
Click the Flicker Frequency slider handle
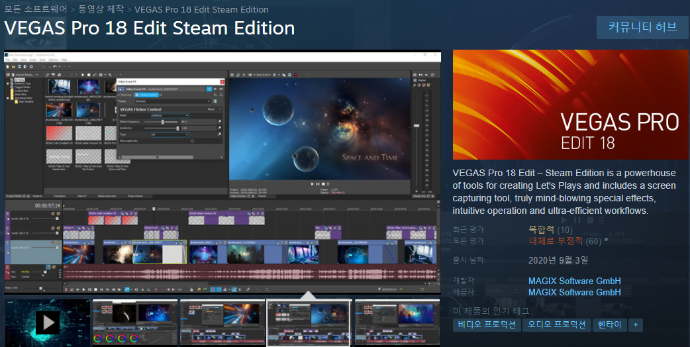coord(162,122)
